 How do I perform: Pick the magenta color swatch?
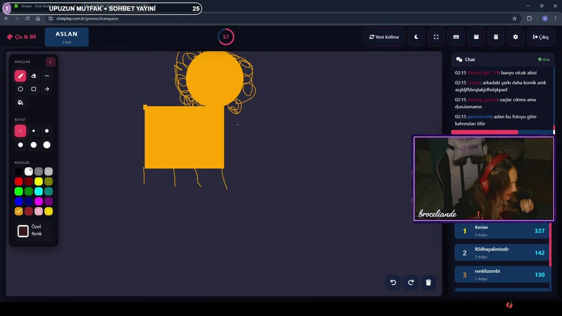point(39,201)
